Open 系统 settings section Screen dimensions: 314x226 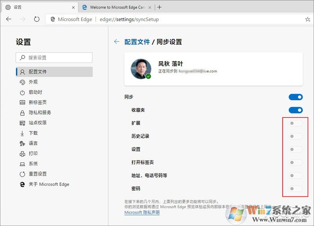pyautogui.click(x=54, y=164)
